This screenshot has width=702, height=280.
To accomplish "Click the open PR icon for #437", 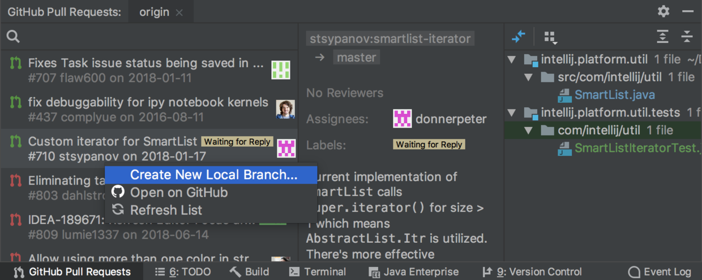I will coord(16,102).
